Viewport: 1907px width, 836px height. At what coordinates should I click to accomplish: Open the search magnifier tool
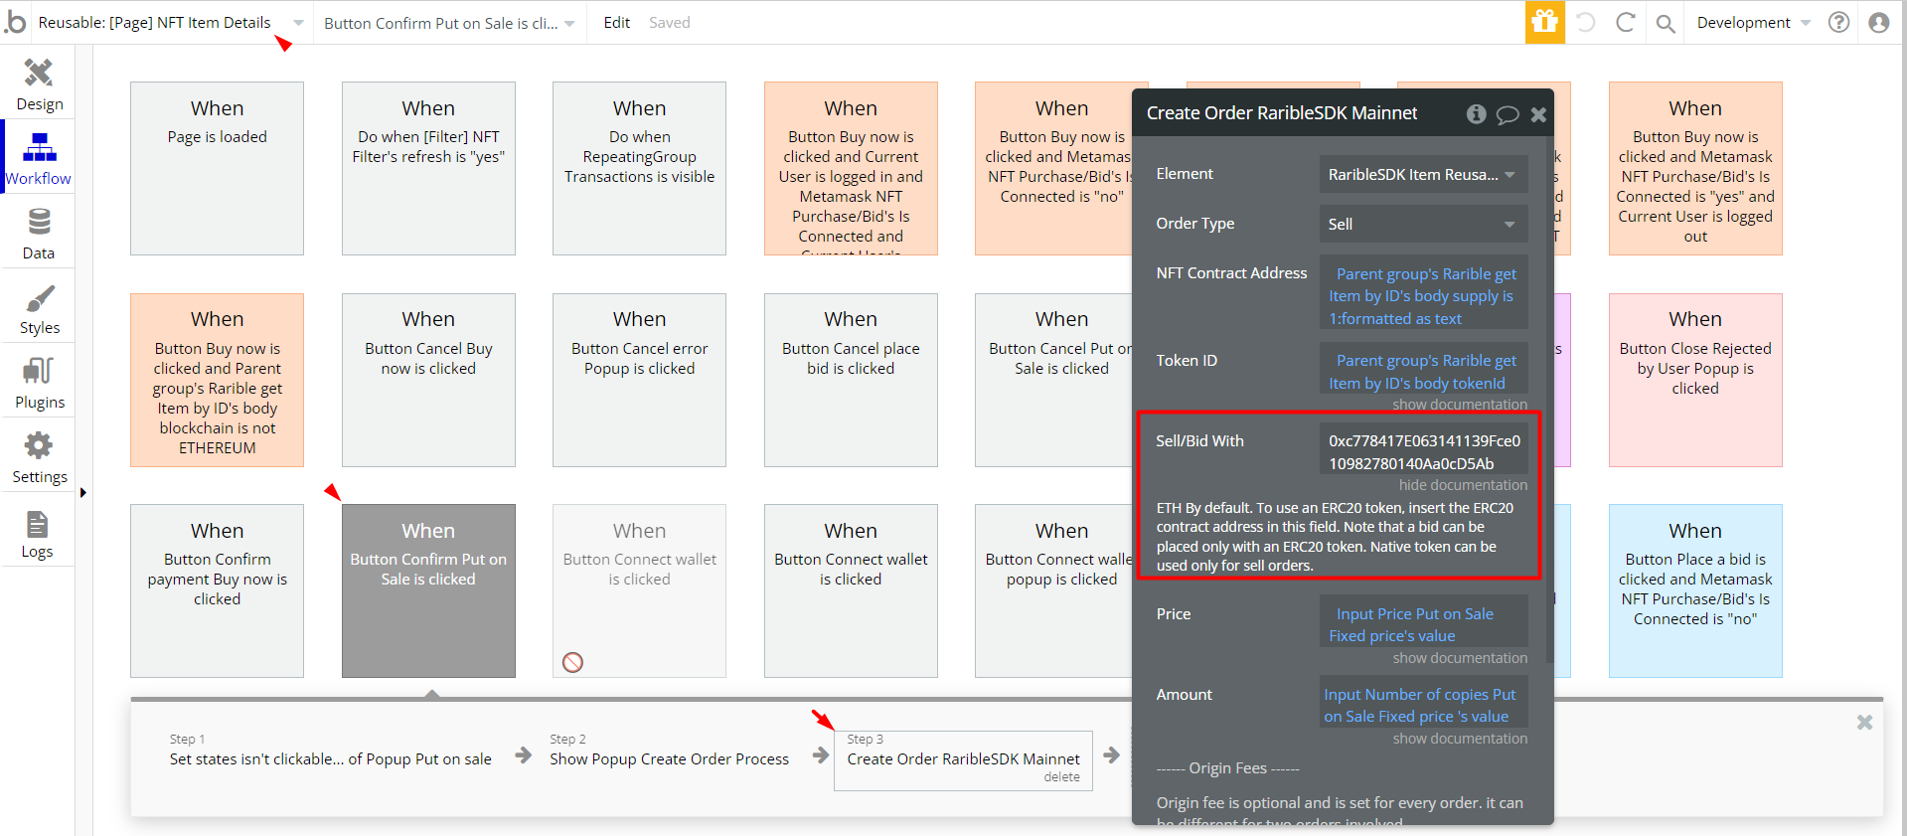[1666, 23]
